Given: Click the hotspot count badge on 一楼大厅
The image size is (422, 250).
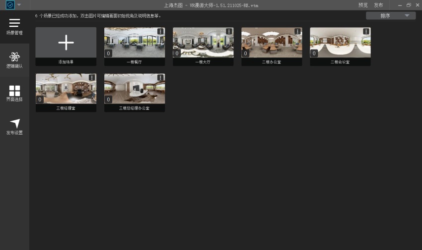Looking at the screenshot, I should point(177,53).
